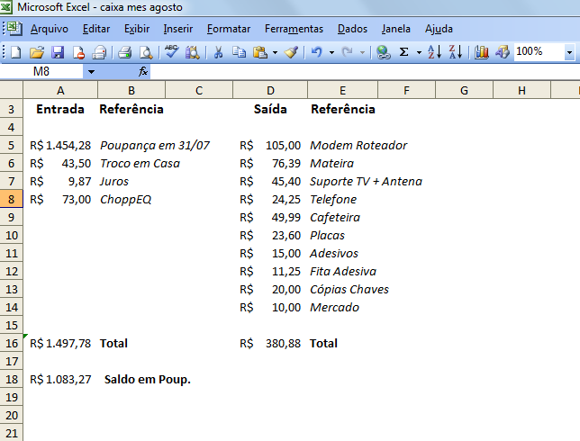
Task: Open the Editar menu
Action: (x=96, y=29)
